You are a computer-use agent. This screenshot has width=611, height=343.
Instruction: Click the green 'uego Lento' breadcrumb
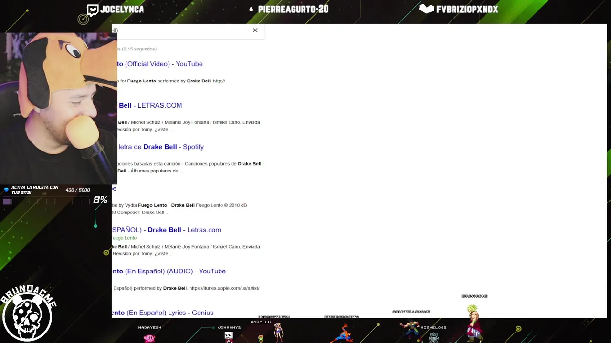point(124,238)
